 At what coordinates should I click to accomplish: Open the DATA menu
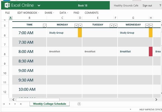pos(64,13)
